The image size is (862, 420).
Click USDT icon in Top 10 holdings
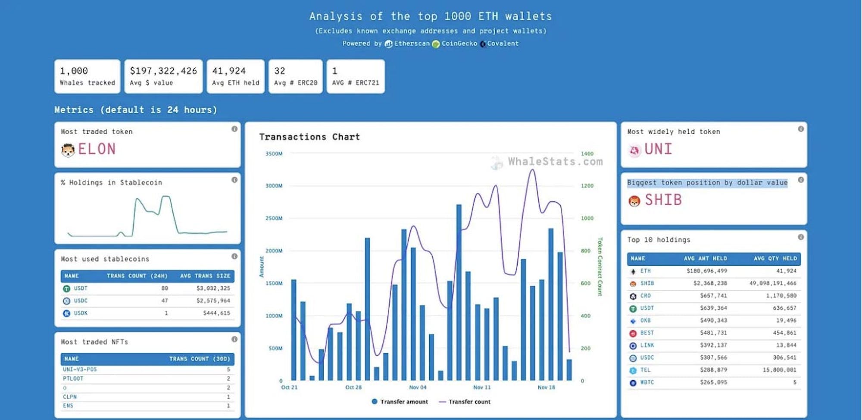point(633,309)
